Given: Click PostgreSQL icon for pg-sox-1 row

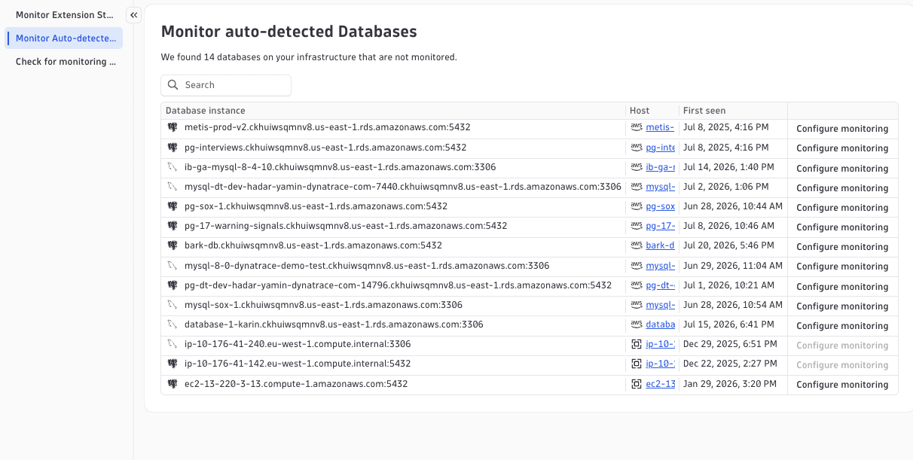Looking at the screenshot, I should 173,206.
